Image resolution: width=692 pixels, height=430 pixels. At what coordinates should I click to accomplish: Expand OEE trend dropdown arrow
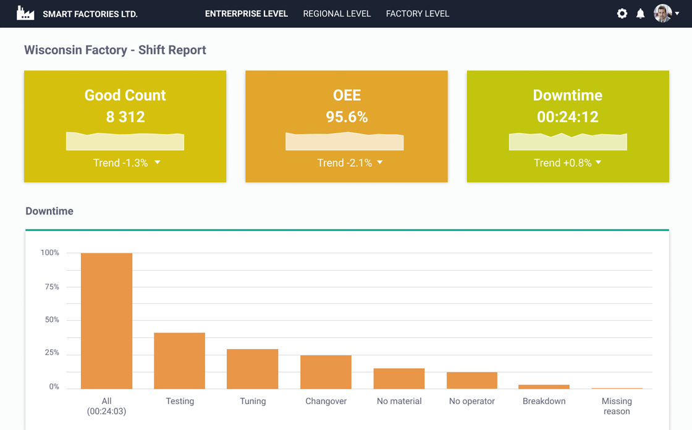pos(380,162)
